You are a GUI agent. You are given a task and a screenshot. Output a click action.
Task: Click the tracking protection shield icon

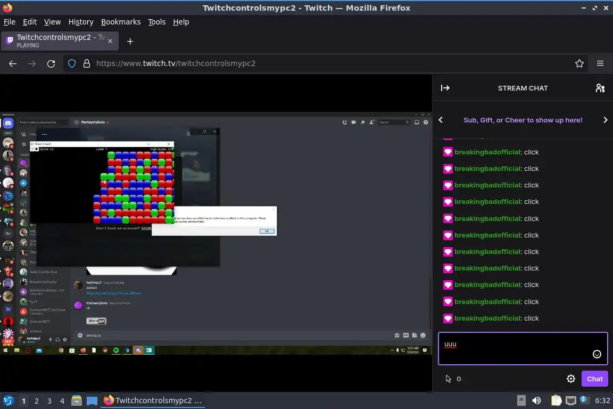(71, 63)
